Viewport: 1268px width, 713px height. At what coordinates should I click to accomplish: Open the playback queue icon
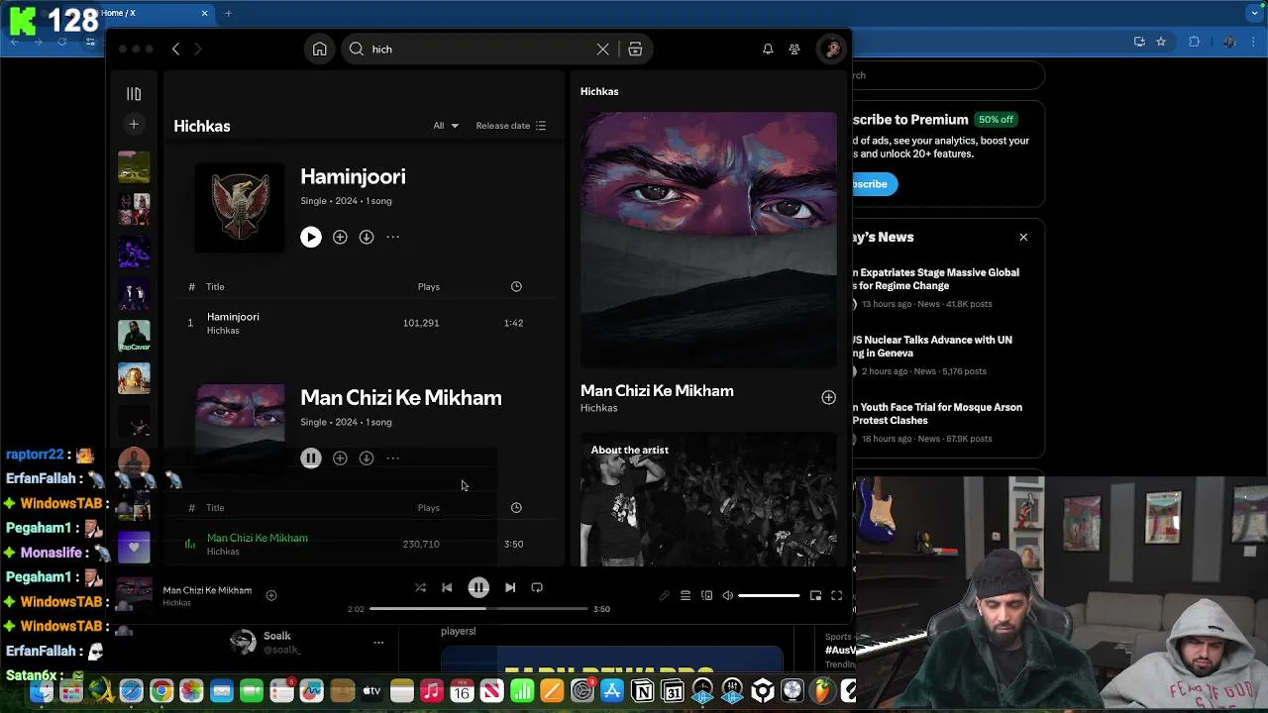click(686, 596)
